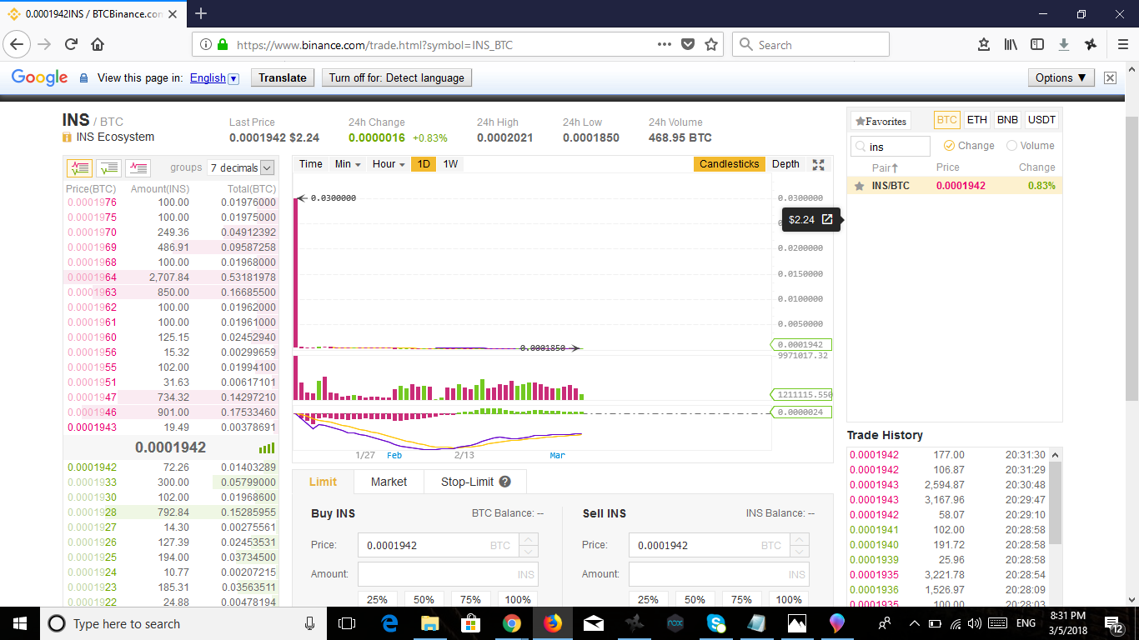Switch chart to Depth view
1139x640 pixels.
coord(785,164)
